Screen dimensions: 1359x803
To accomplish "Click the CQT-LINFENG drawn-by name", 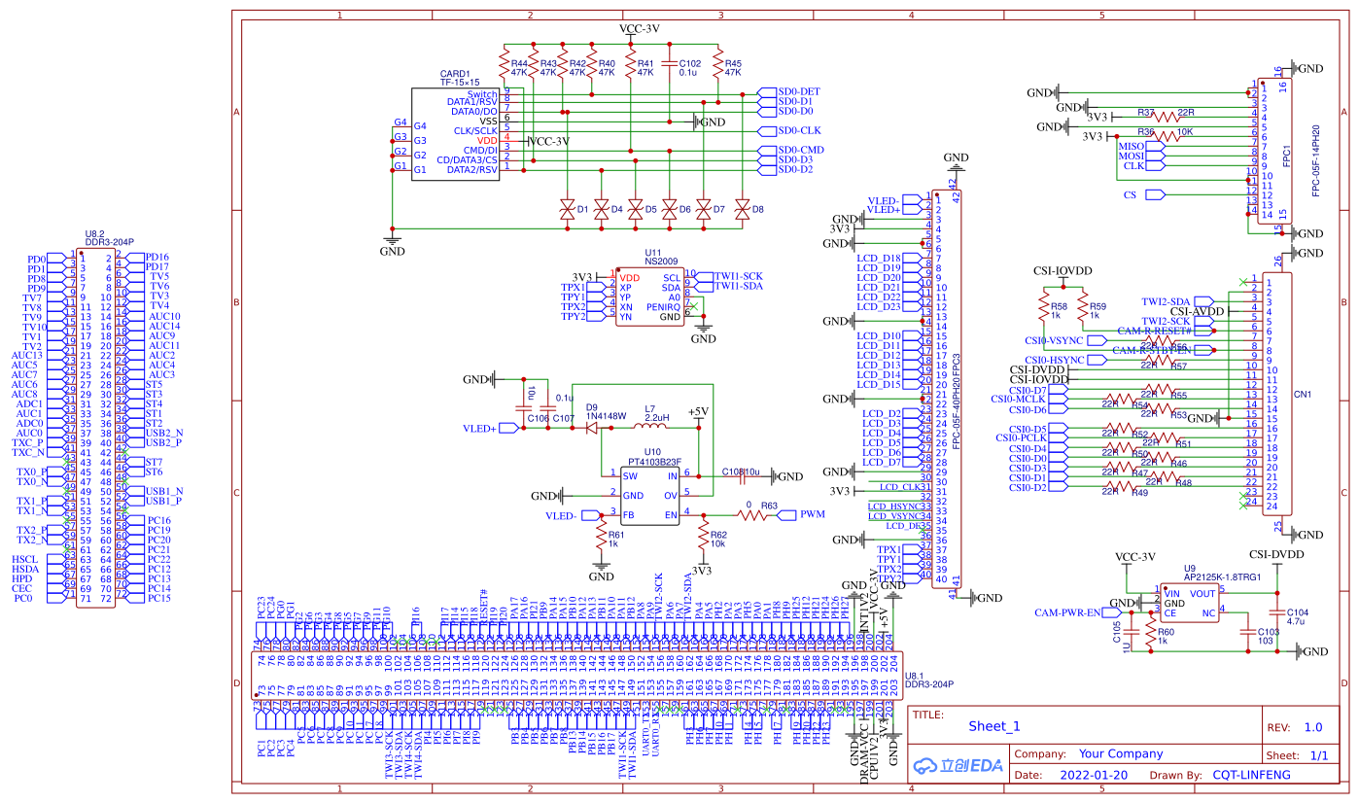I will coord(1251,775).
